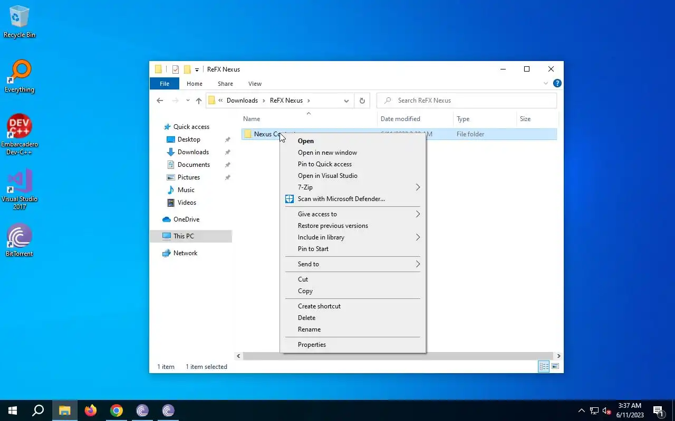Open Downloads in the navigation pane

[193, 152]
